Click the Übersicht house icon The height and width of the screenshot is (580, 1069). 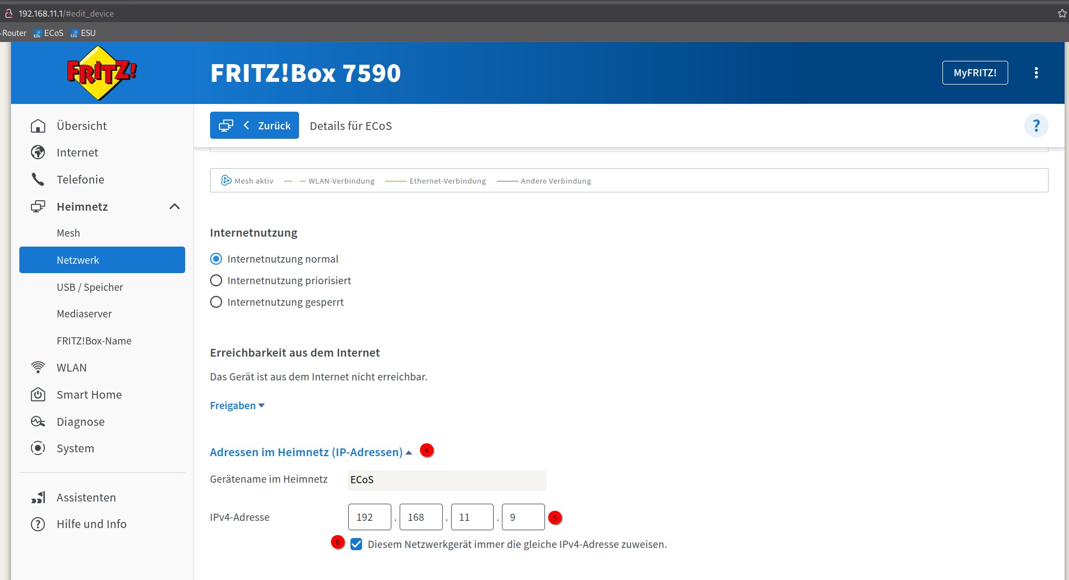coord(38,126)
